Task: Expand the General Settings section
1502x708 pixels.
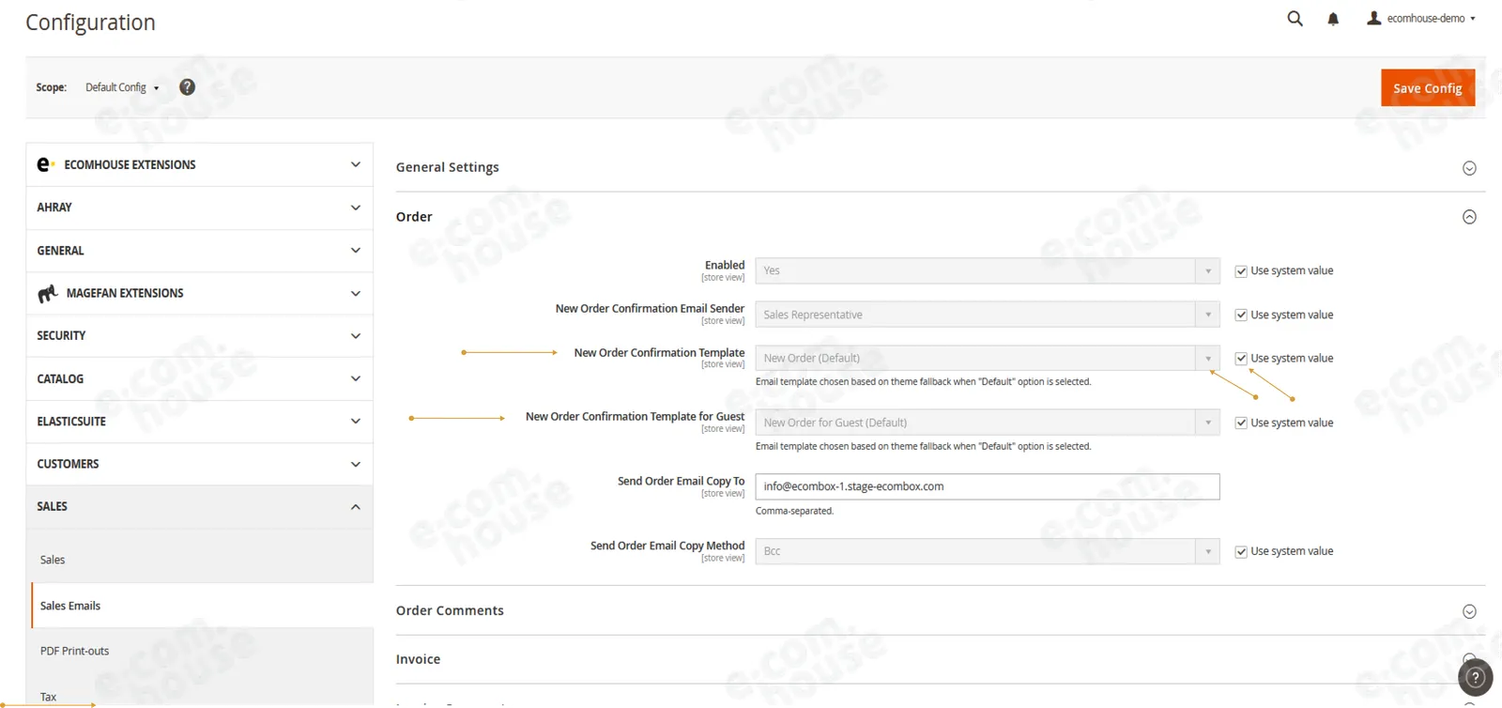Action: click(x=940, y=167)
